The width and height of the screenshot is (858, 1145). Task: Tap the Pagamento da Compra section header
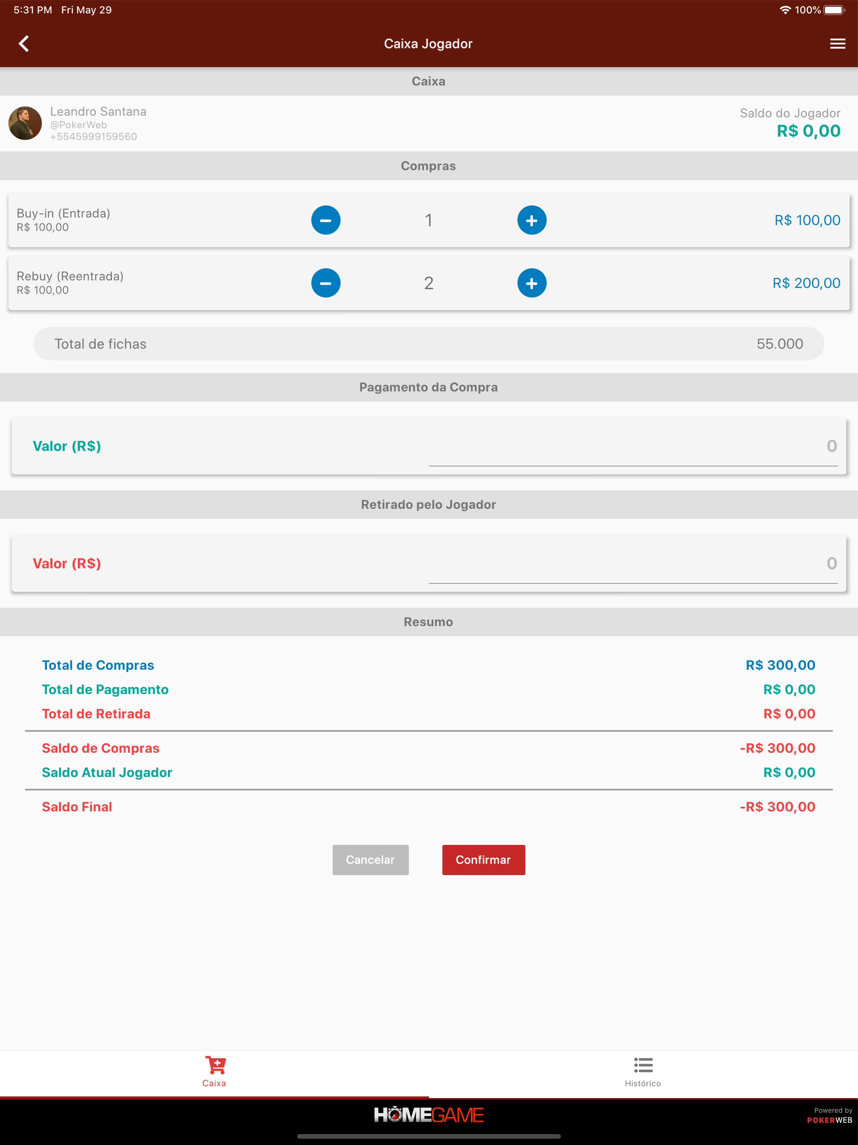[x=429, y=387]
